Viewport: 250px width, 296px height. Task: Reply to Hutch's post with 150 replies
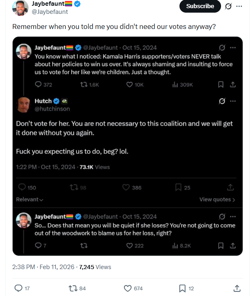pyautogui.click(x=22, y=188)
